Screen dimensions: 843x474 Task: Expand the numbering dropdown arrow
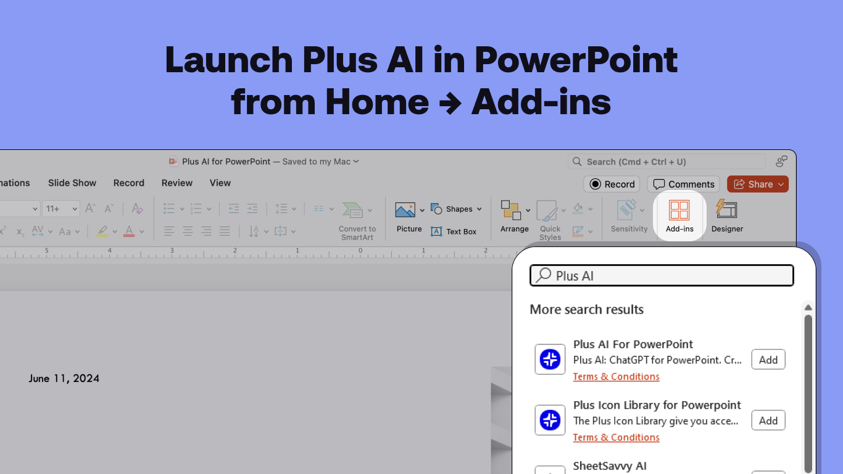tap(209, 209)
